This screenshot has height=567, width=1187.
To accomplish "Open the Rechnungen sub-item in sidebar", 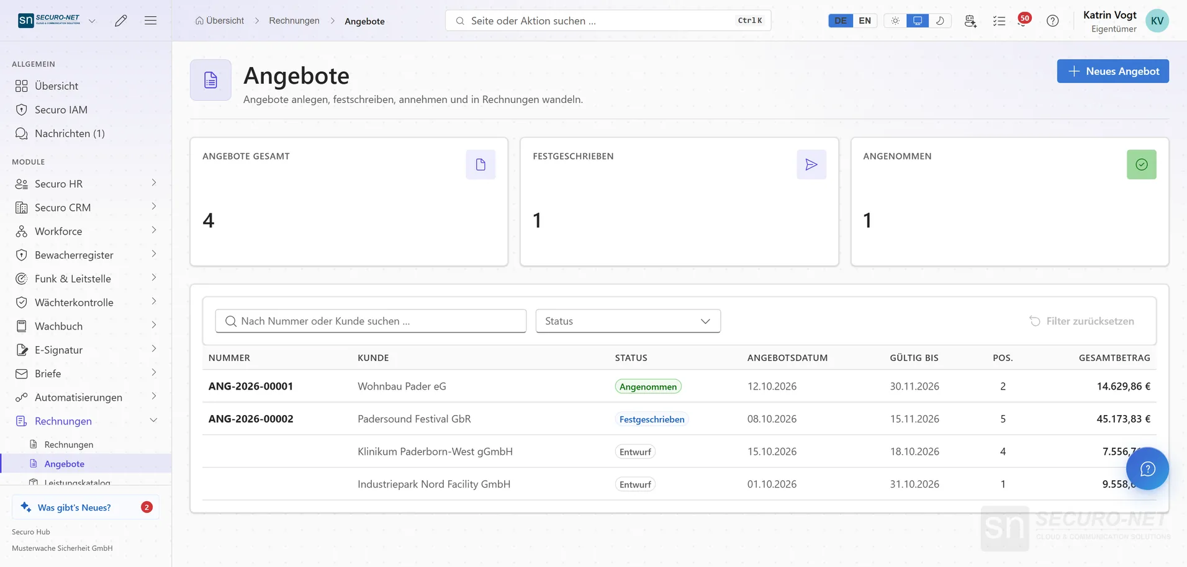I will pyautogui.click(x=68, y=444).
